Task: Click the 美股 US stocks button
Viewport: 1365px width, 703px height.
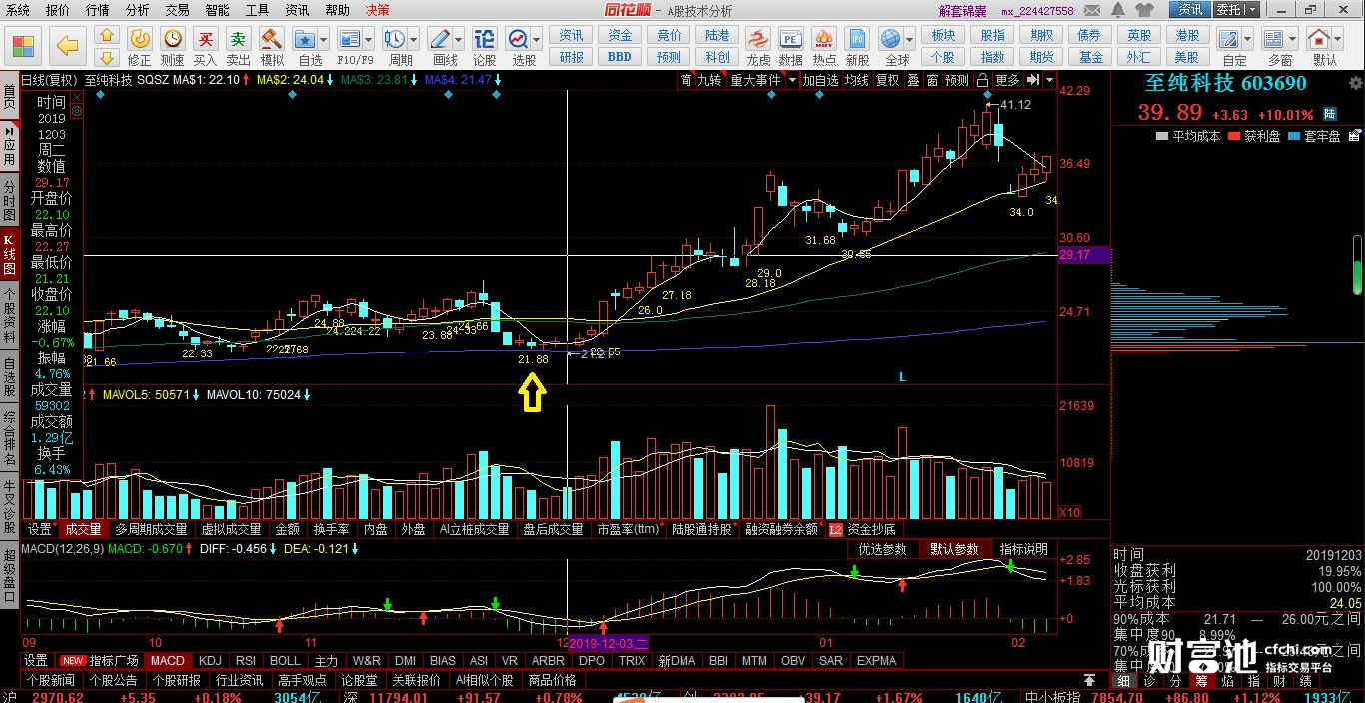Action: [x=1187, y=57]
